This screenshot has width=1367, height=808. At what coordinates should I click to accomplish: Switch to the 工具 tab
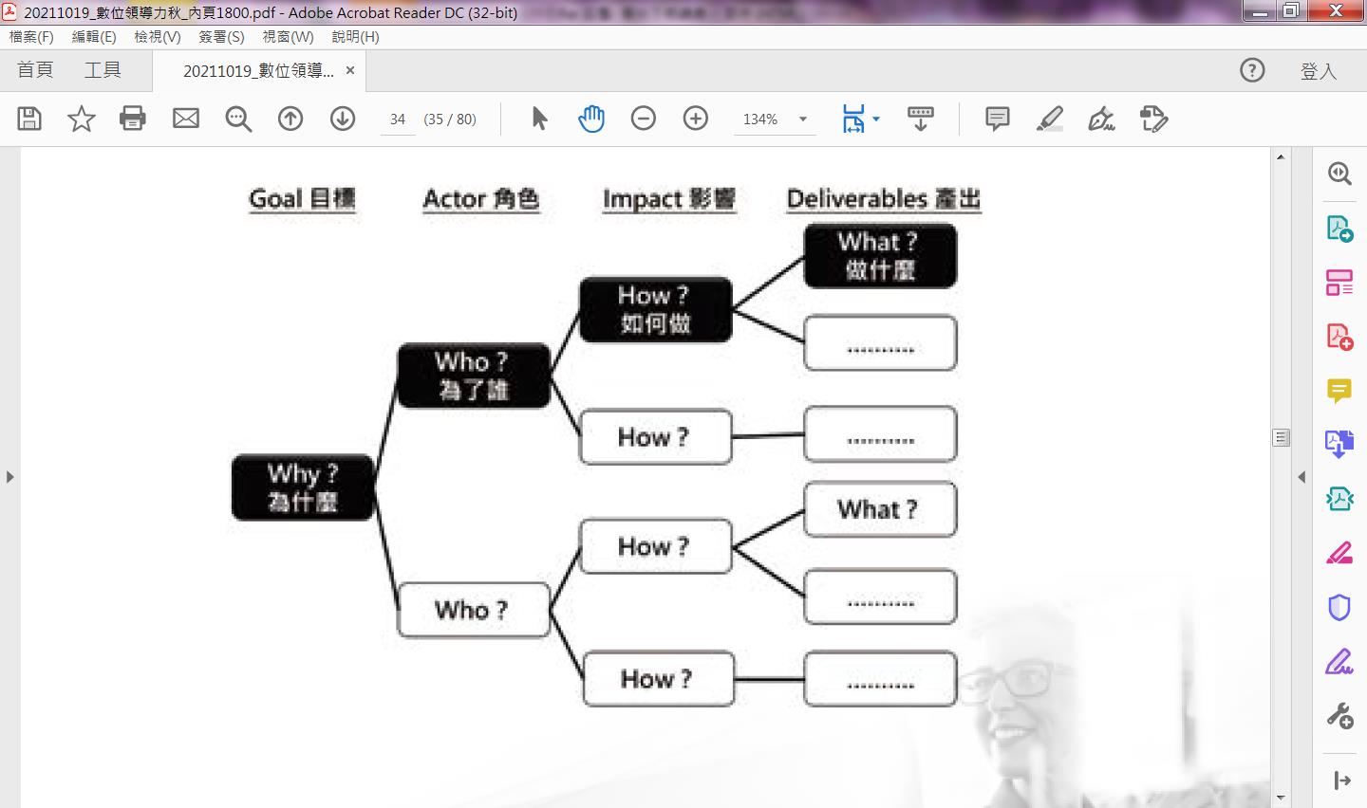[103, 70]
